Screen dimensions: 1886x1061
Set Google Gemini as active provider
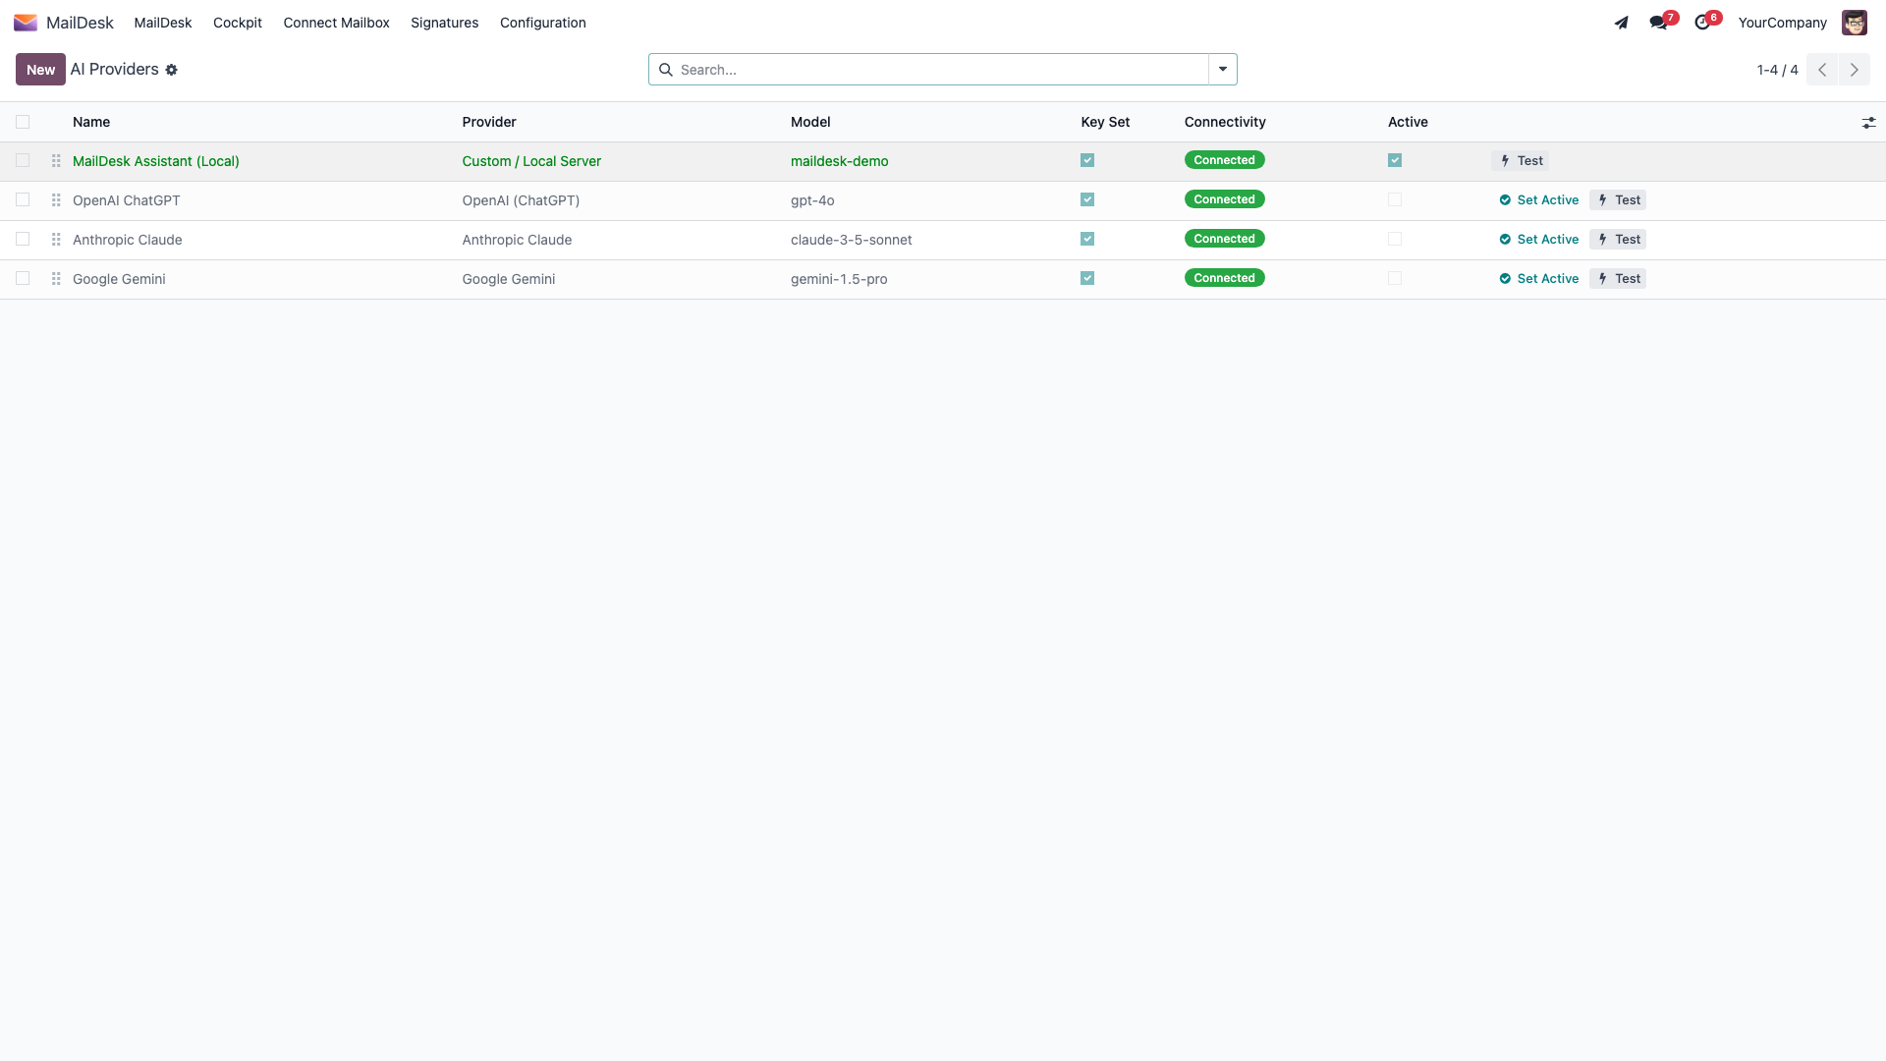(x=1539, y=279)
